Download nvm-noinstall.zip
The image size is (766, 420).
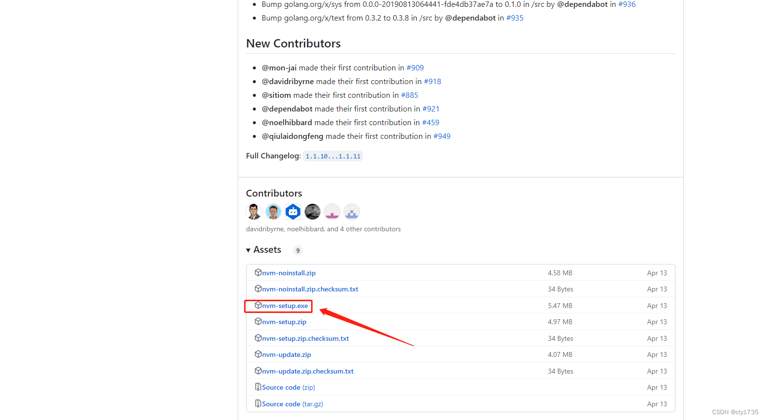[289, 273]
